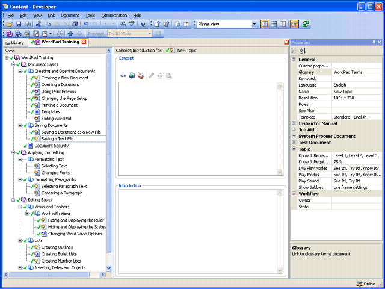Select the Creating Bullet Lists topic

click(x=59, y=254)
